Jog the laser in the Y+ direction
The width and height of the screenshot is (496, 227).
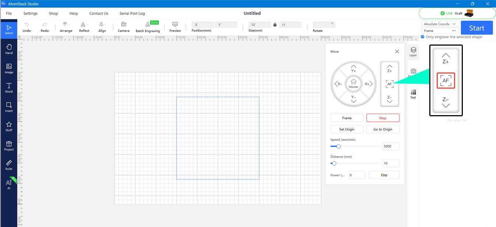[353, 68]
